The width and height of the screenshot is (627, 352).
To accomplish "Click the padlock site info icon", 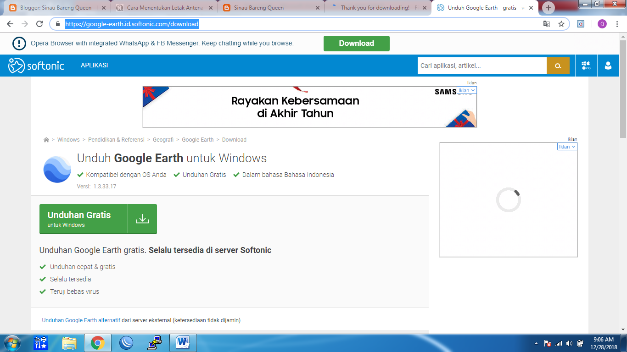I will coord(58,24).
